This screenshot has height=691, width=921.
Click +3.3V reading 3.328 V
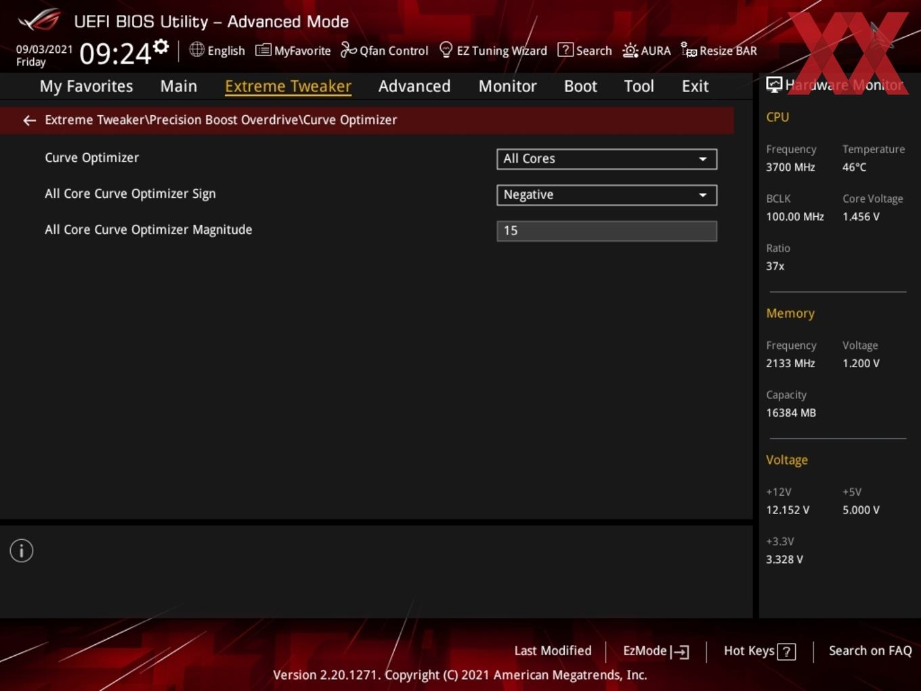pyautogui.click(x=784, y=560)
